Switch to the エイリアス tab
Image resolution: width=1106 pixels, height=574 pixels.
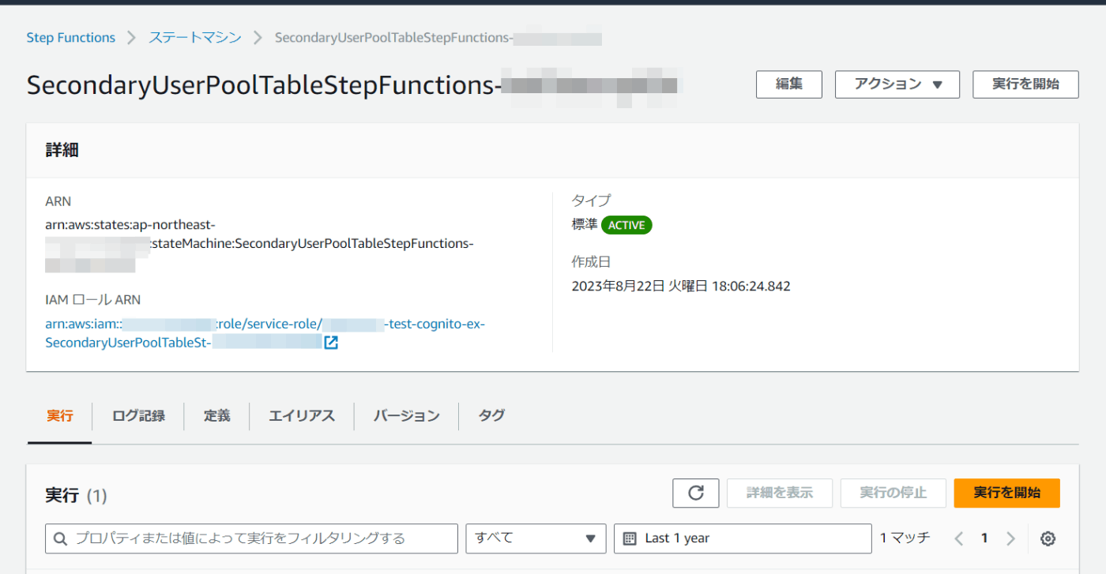(x=302, y=415)
